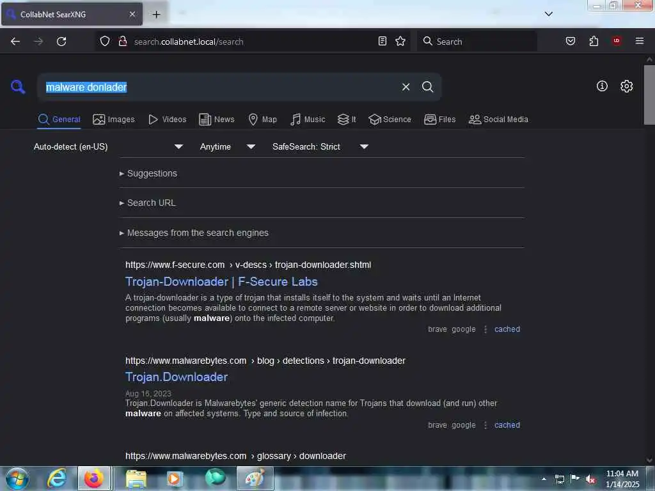Image resolution: width=655 pixels, height=491 pixels.
Task: Close the CollabNet SearXNG tab
Action: tap(132, 14)
